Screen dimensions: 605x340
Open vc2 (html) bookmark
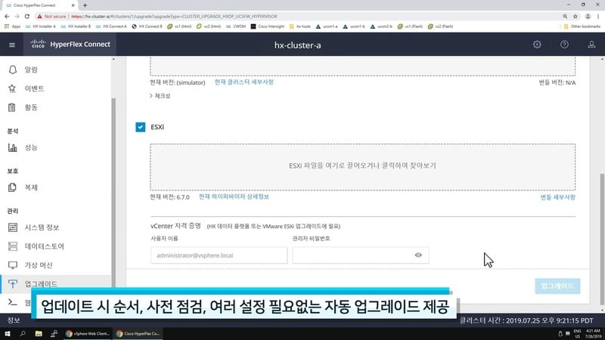click(209, 26)
